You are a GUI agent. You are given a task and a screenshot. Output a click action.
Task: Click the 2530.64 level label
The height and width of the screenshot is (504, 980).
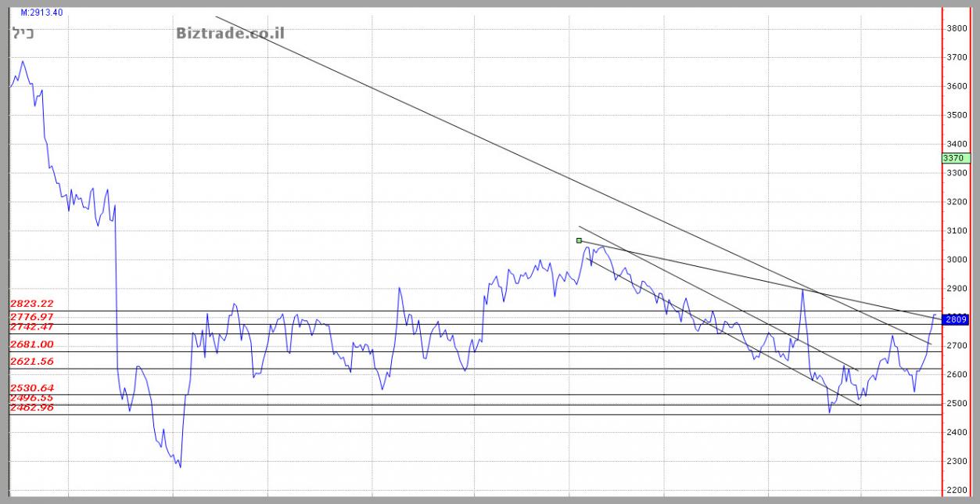click(31, 388)
